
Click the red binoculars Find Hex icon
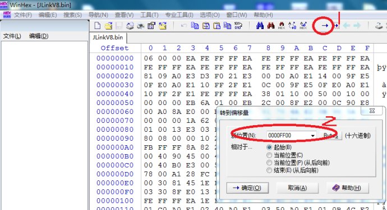[271, 26]
